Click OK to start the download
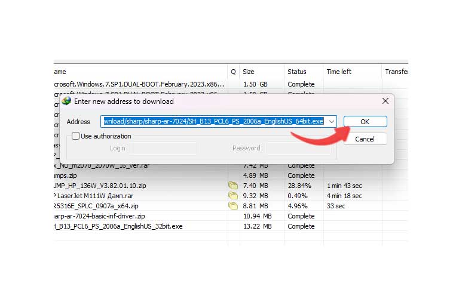The height and width of the screenshot is (305, 462). pos(365,122)
